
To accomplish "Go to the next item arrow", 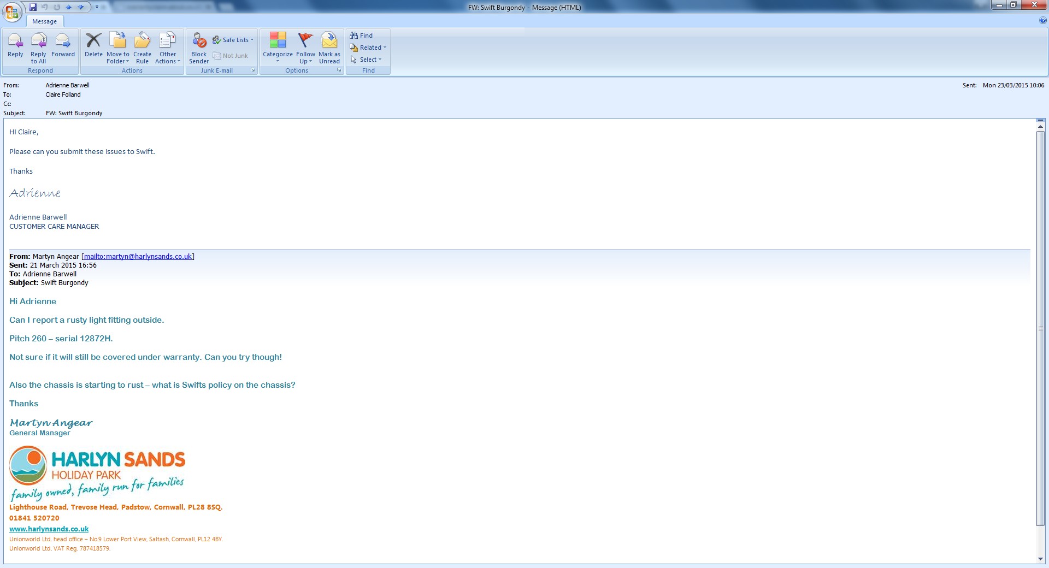I will click(x=81, y=7).
